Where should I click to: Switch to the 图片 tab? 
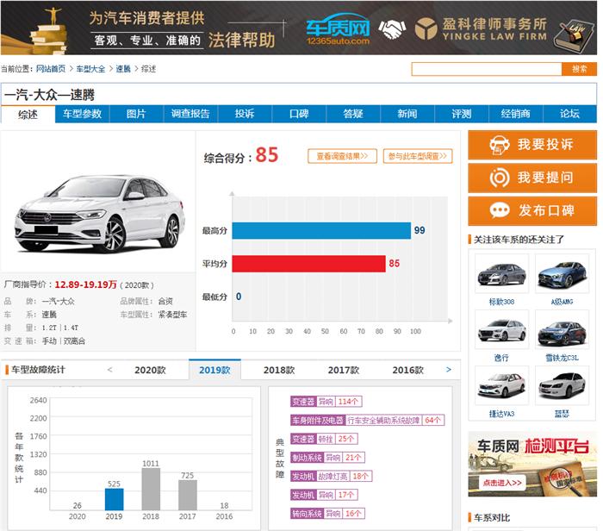136,114
